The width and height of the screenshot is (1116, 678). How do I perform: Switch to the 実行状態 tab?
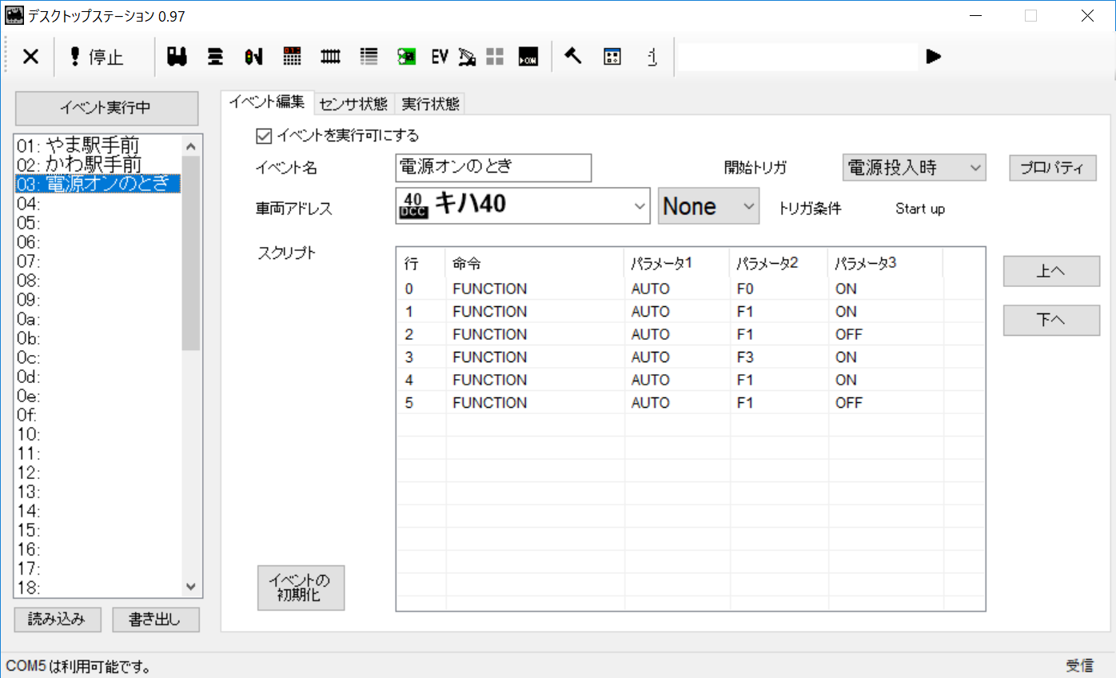point(430,104)
